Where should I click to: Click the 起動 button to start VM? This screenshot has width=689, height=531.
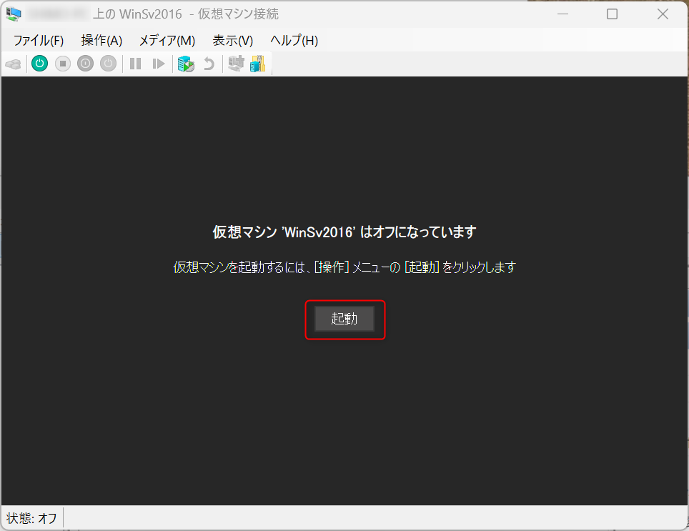(344, 319)
